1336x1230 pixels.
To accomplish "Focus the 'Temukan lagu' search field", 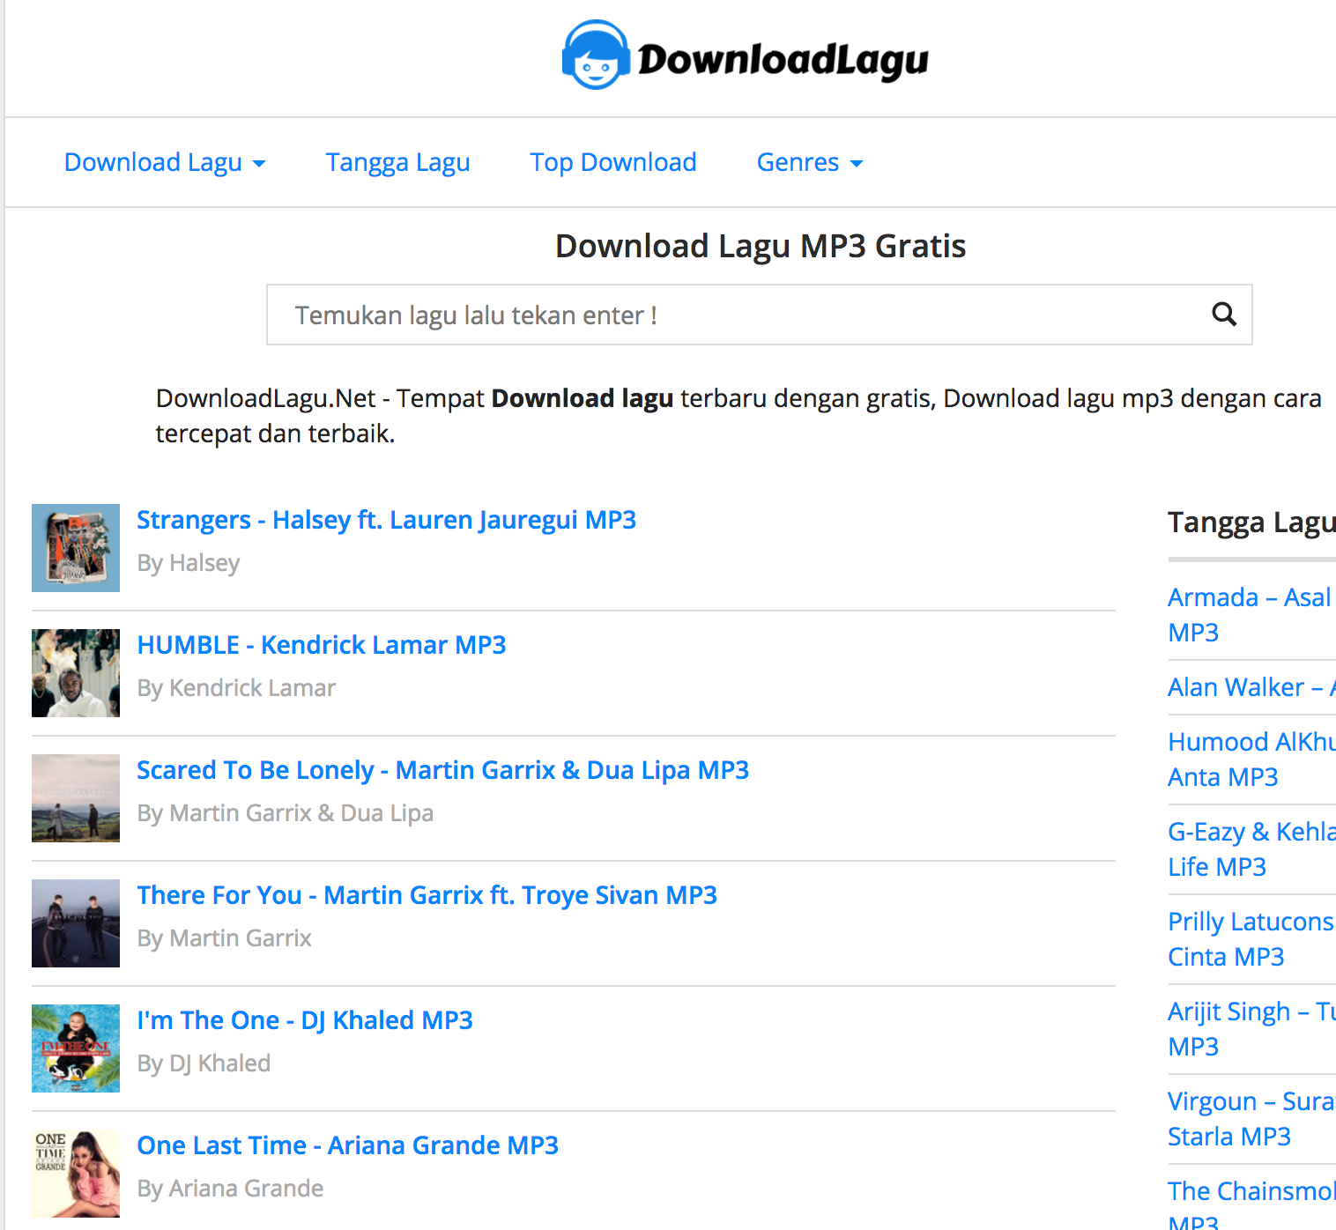I will tap(759, 315).
